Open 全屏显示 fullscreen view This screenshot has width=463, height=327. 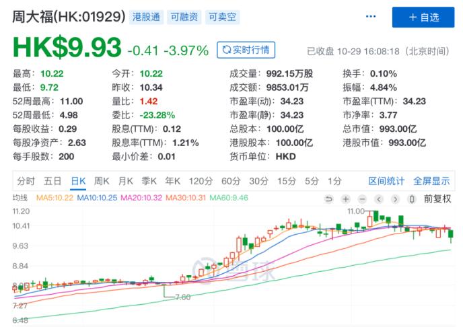431,181
